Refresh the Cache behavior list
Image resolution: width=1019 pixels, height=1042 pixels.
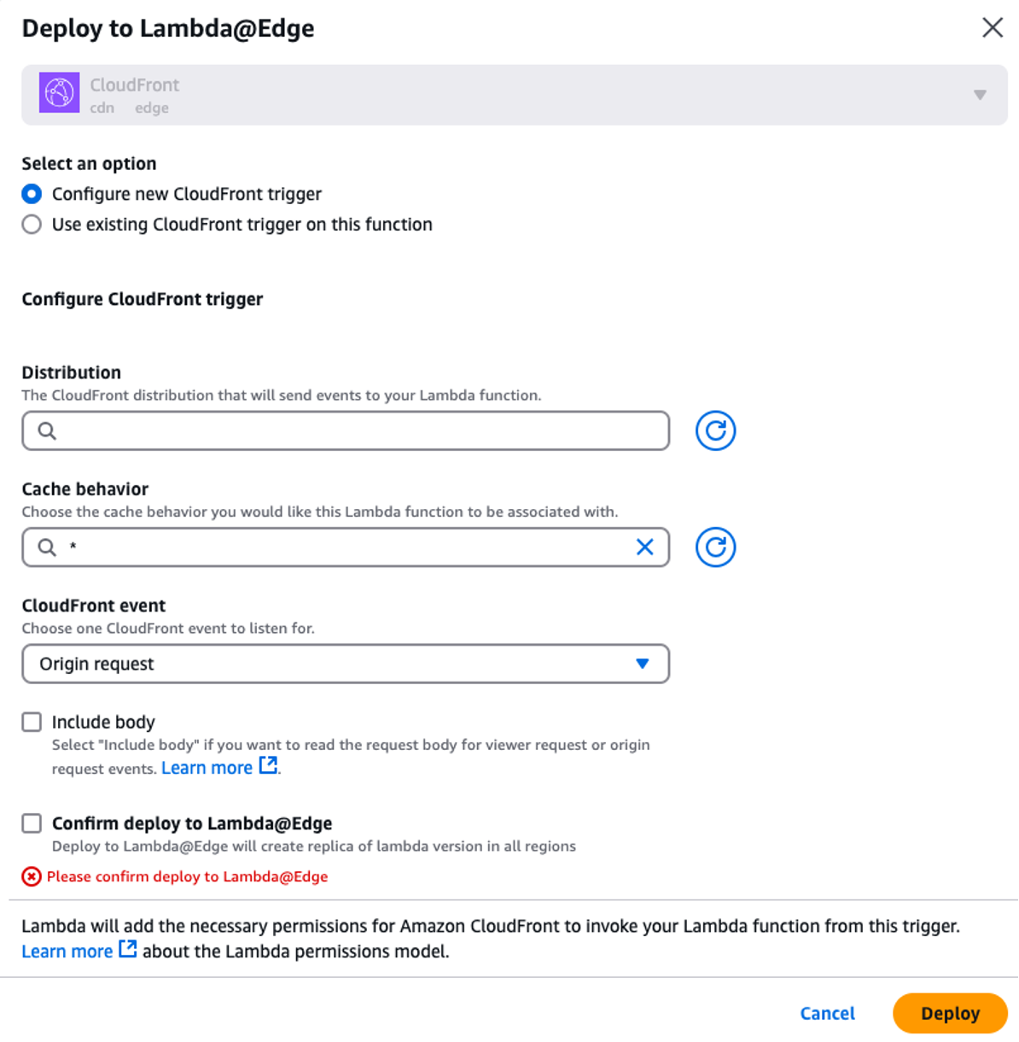tap(714, 547)
